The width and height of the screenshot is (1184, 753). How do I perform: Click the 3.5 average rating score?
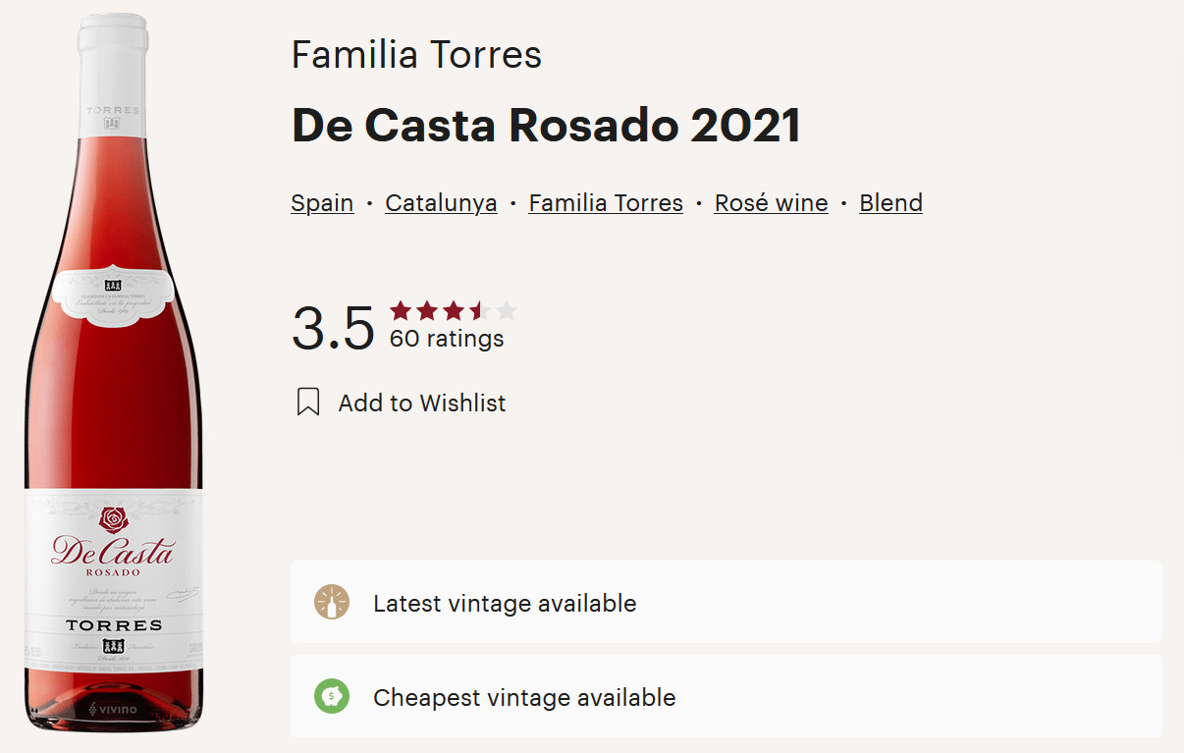click(x=333, y=329)
